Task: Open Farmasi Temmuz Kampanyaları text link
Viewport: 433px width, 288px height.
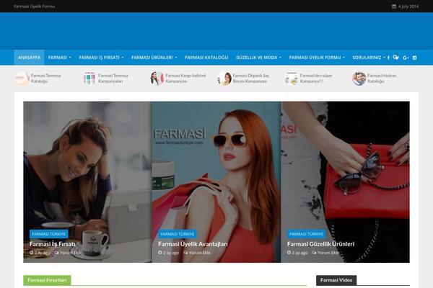Action: [113, 78]
